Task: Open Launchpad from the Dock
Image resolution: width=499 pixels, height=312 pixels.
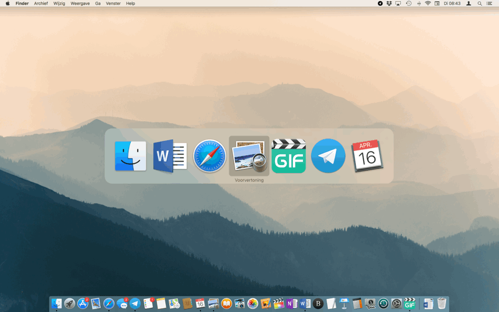Action: (70, 304)
